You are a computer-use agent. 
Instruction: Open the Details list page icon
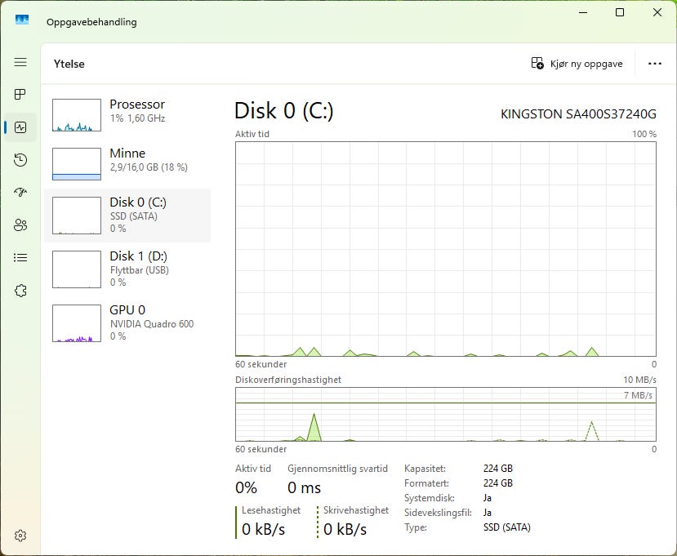(x=20, y=258)
